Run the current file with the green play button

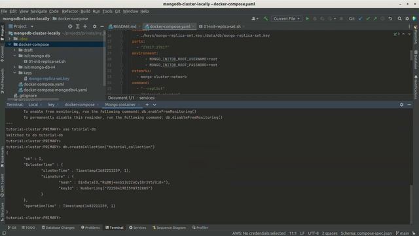pos(307,19)
